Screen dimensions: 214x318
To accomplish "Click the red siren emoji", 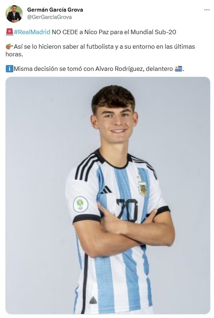I will (9, 32).
